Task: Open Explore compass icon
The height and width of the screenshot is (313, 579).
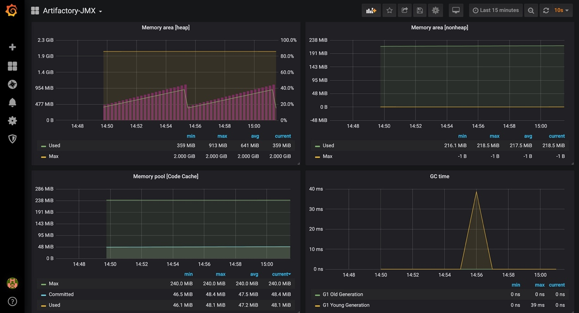Action: point(12,84)
